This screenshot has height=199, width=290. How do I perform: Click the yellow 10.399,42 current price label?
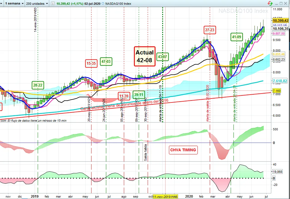[280, 20]
